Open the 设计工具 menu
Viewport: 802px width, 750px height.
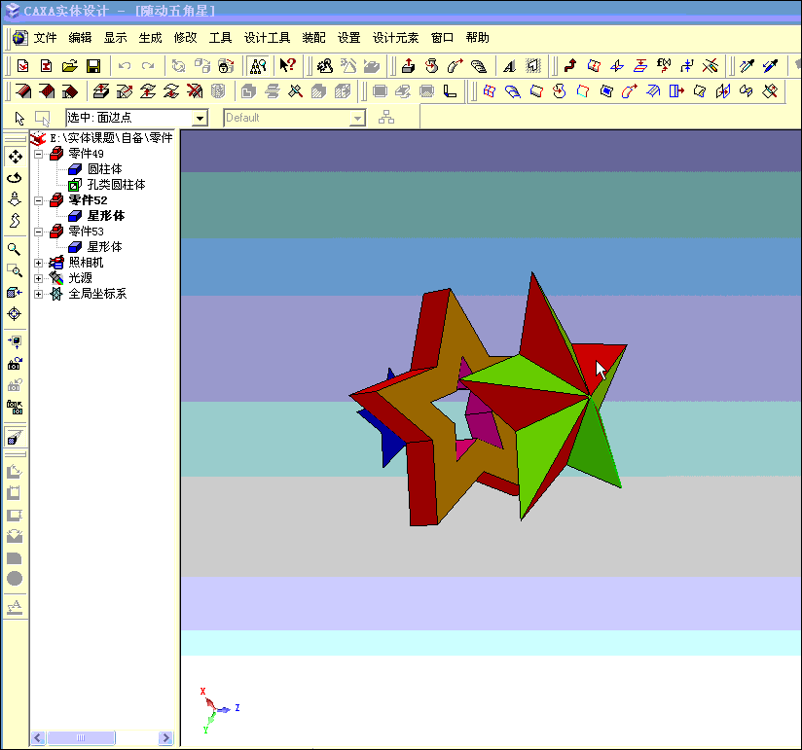click(267, 38)
